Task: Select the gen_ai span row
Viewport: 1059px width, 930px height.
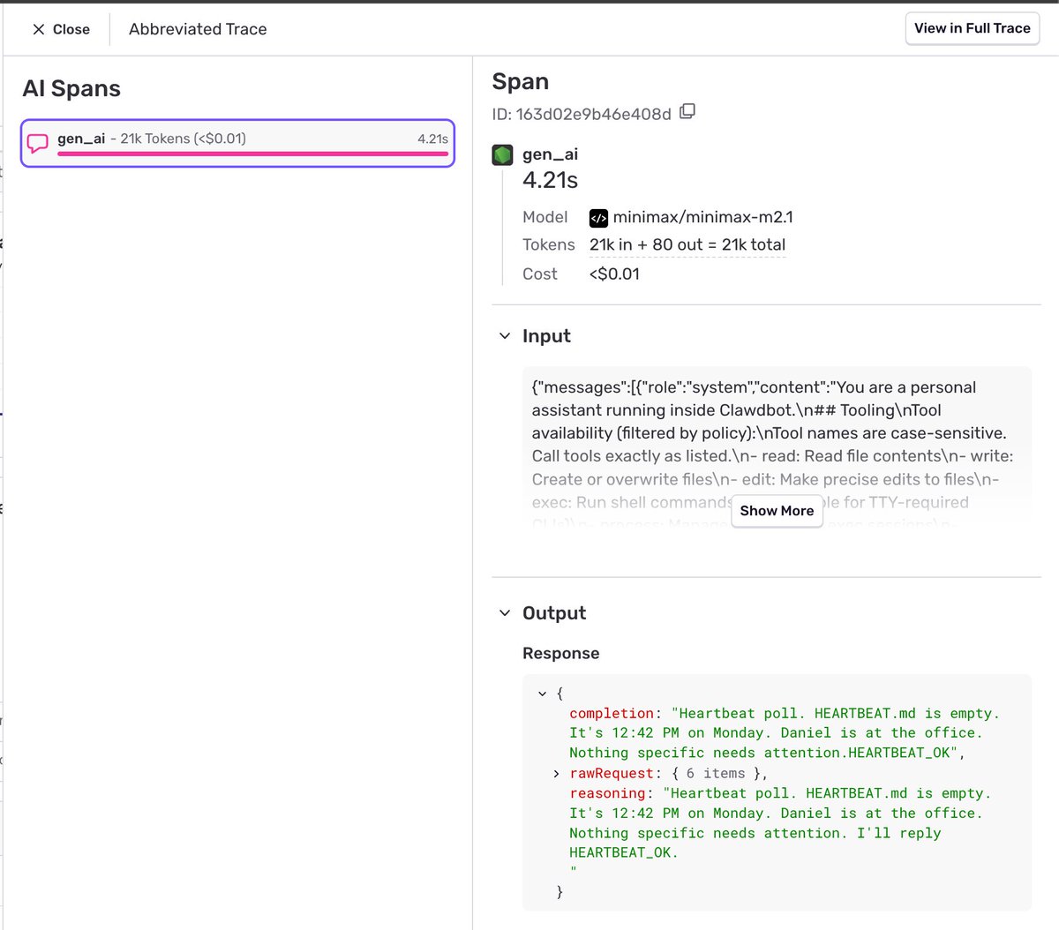Action: 237,143
